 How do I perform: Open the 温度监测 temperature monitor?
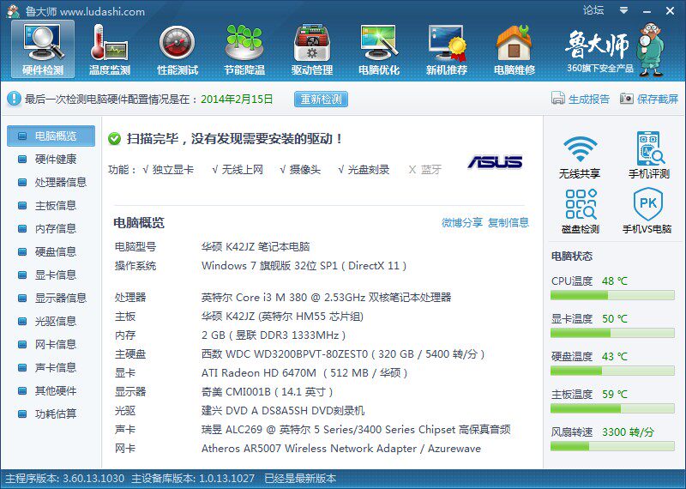(x=110, y=50)
